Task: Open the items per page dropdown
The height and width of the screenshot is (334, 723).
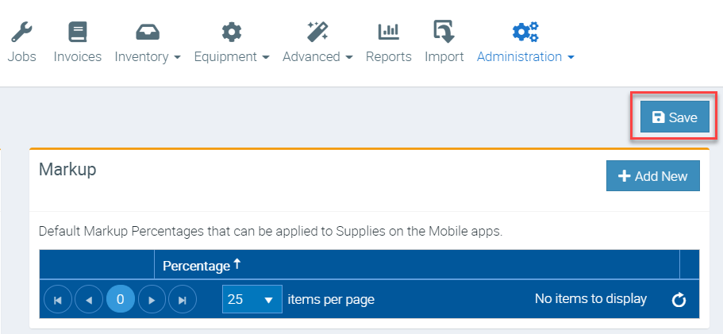Action: pyautogui.click(x=252, y=300)
